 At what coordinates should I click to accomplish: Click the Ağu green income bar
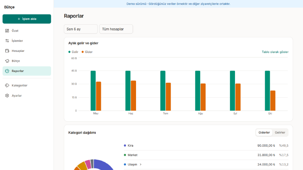[x=198, y=91]
